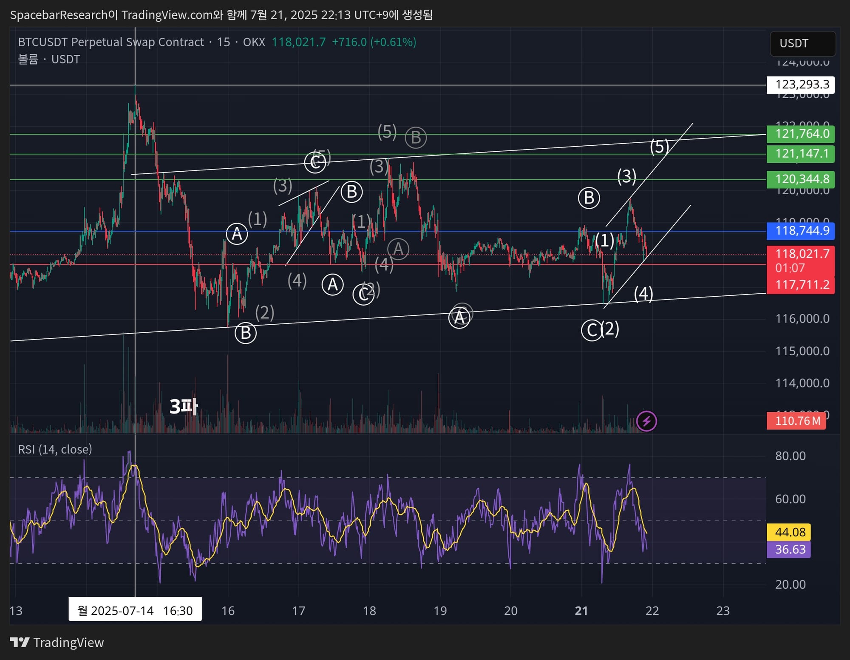Click the purple lightning bolt icon
The height and width of the screenshot is (660, 850).
click(x=646, y=421)
